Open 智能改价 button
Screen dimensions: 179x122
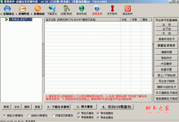pyautogui.click(x=166, y=58)
